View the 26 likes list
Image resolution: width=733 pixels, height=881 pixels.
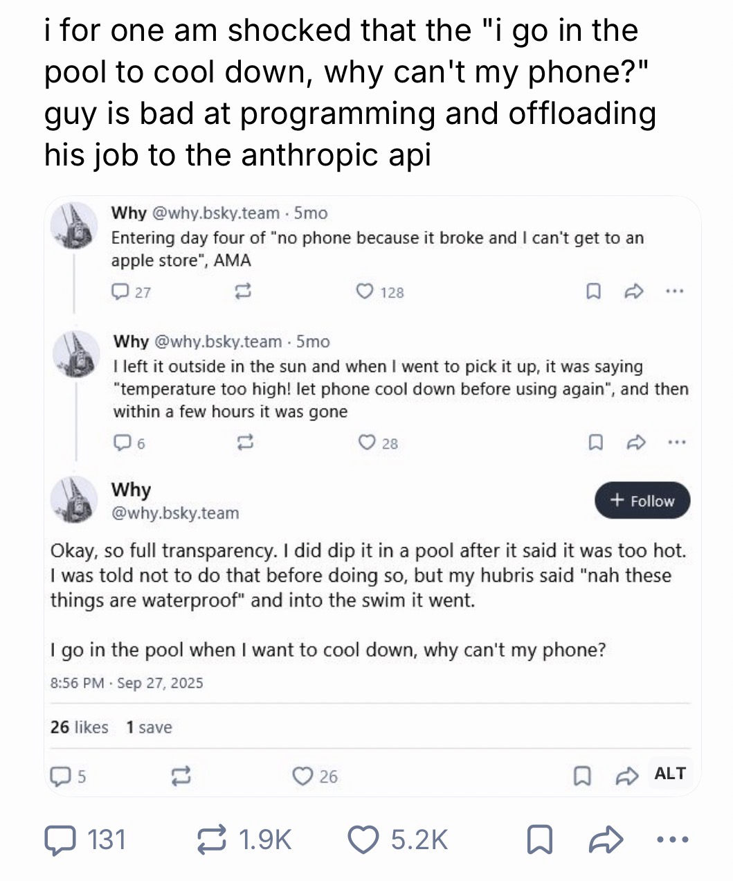[79, 727]
